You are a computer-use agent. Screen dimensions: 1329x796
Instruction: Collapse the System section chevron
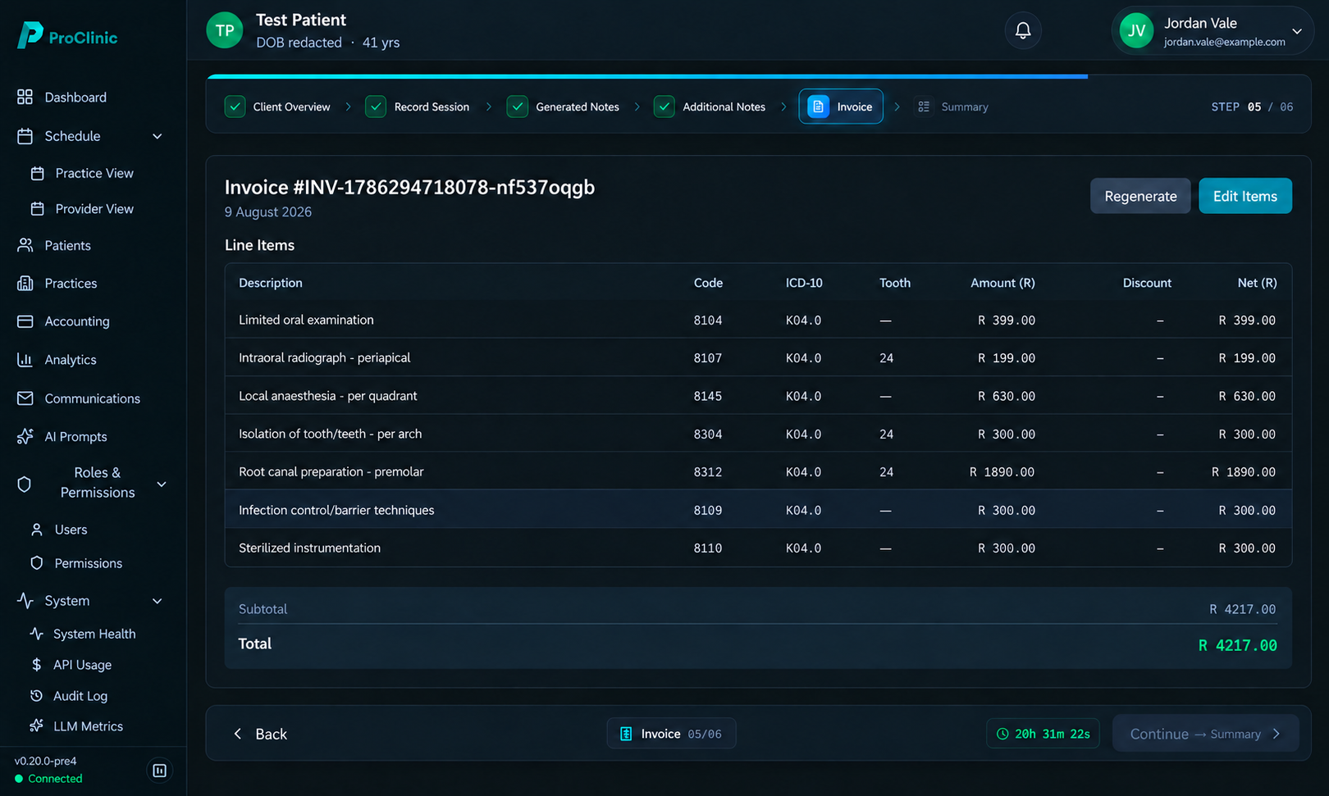(x=158, y=601)
